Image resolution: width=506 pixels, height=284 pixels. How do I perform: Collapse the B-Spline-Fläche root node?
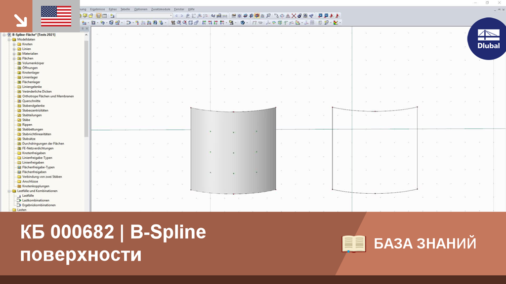coord(4,35)
